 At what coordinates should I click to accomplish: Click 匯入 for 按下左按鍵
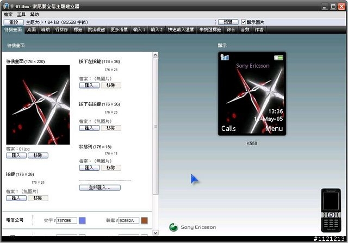pos(89,85)
